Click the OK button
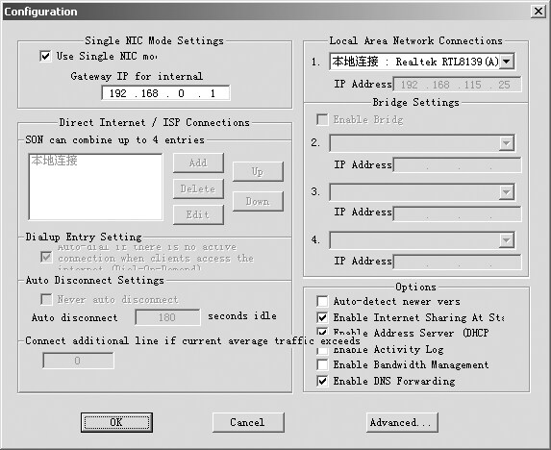 (x=116, y=422)
